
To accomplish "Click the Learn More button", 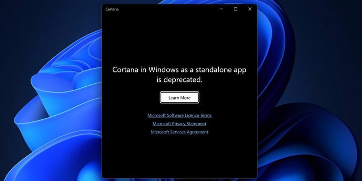I will (x=180, y=98).
